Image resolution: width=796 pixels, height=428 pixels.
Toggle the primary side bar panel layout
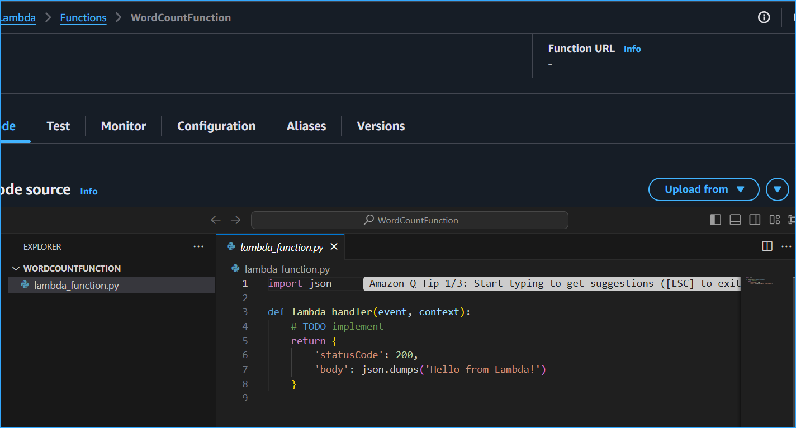716,220
